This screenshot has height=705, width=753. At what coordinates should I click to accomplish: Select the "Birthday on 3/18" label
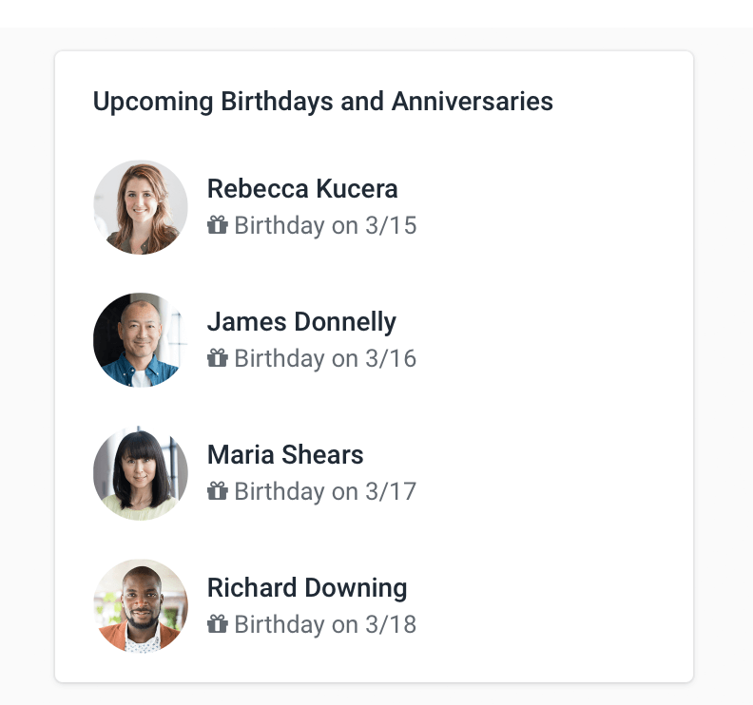click(325, 625)
